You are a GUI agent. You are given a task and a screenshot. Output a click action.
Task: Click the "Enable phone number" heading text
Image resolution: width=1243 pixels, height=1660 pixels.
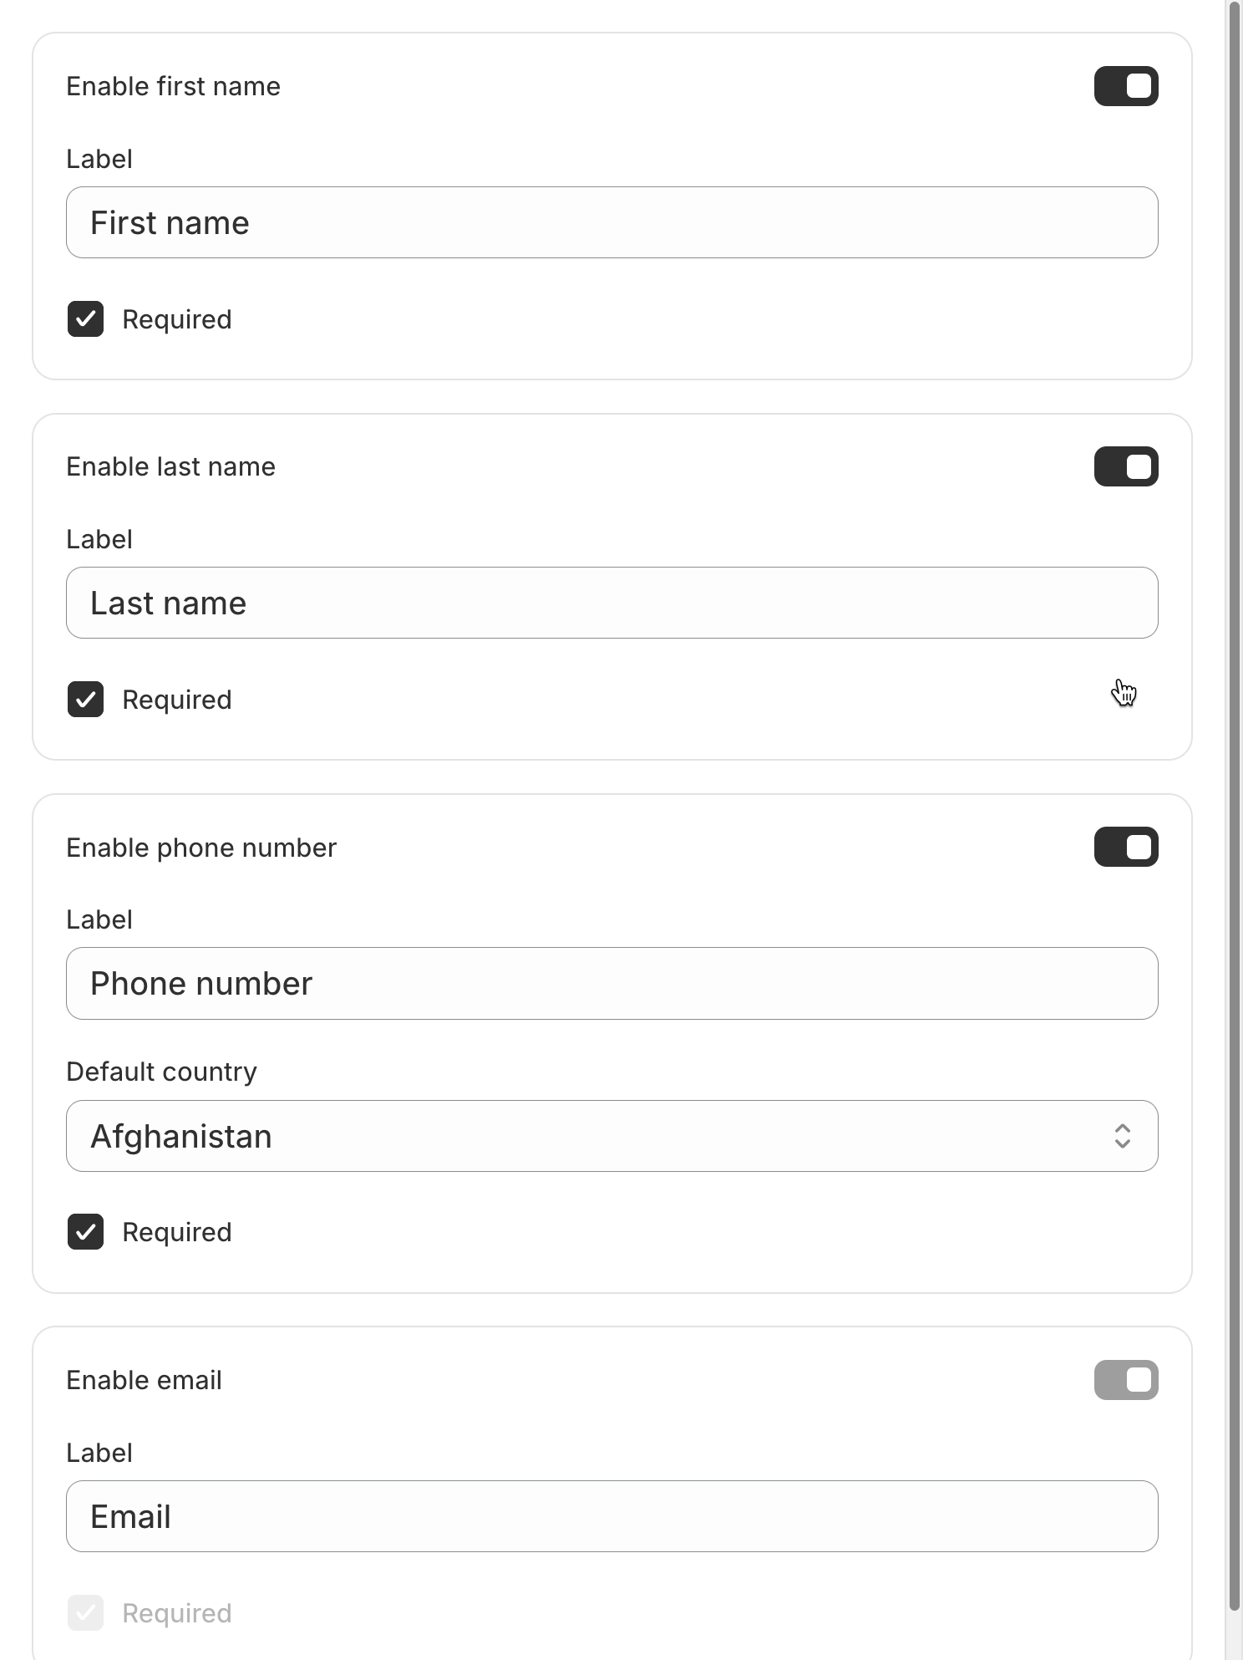tap(201, 848)
